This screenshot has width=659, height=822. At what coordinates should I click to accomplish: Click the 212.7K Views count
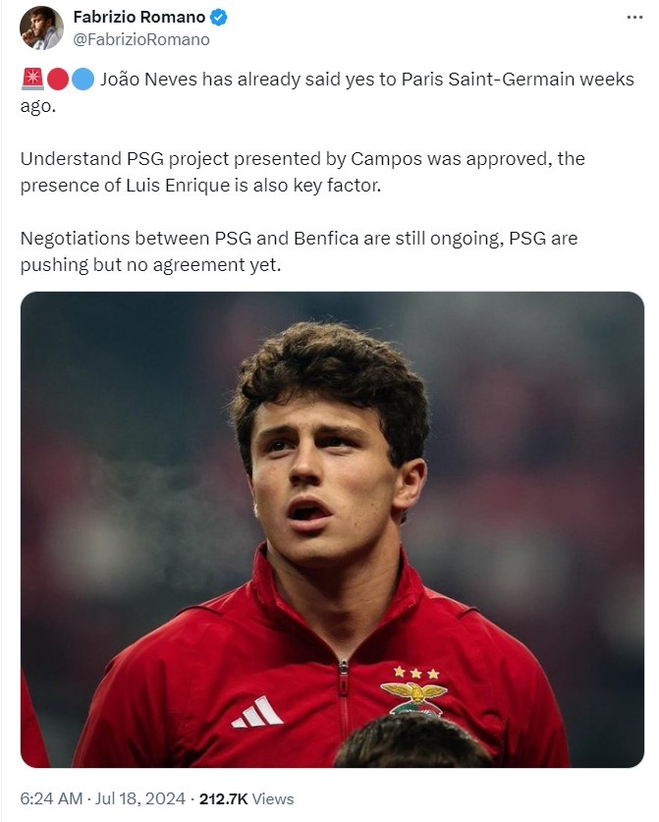[246, 798]
